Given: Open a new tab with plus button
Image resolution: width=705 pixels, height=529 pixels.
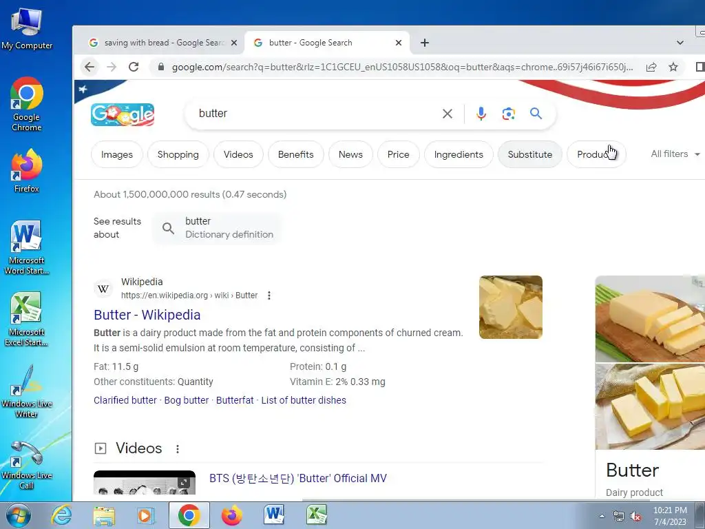Looking at the screenshot, I should tap(424, 43).
